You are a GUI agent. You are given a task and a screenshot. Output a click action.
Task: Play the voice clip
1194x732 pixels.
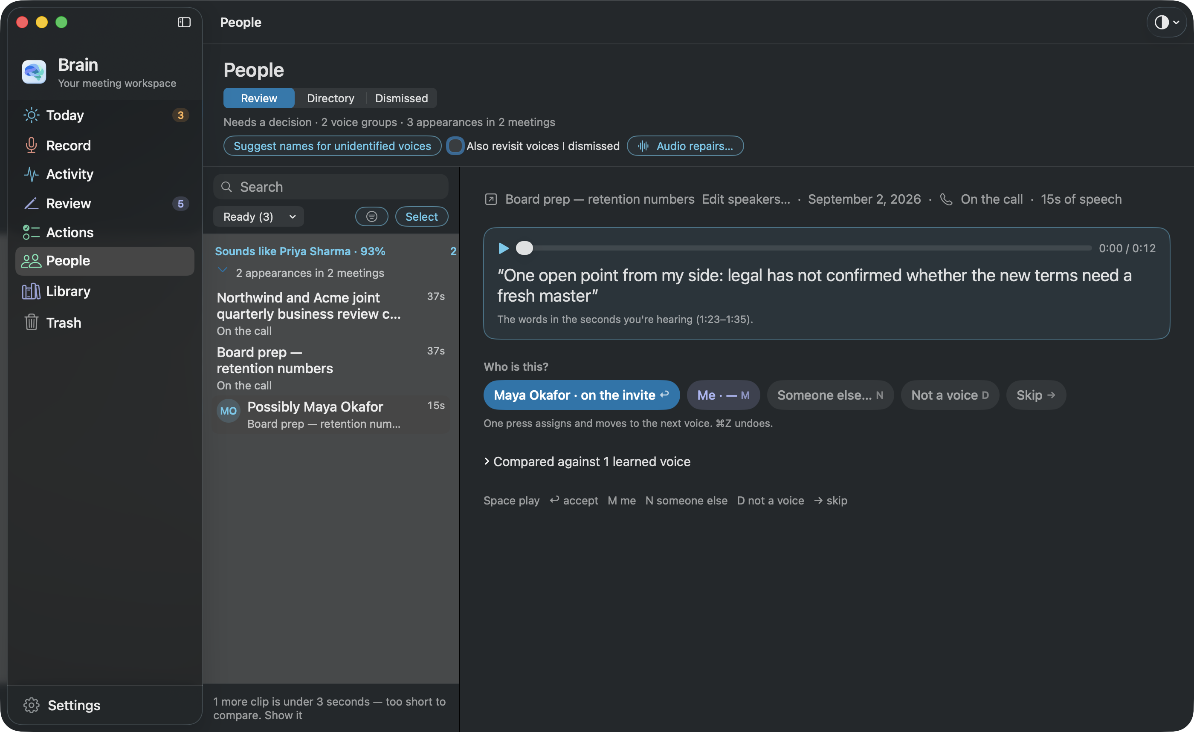[504, 248]
